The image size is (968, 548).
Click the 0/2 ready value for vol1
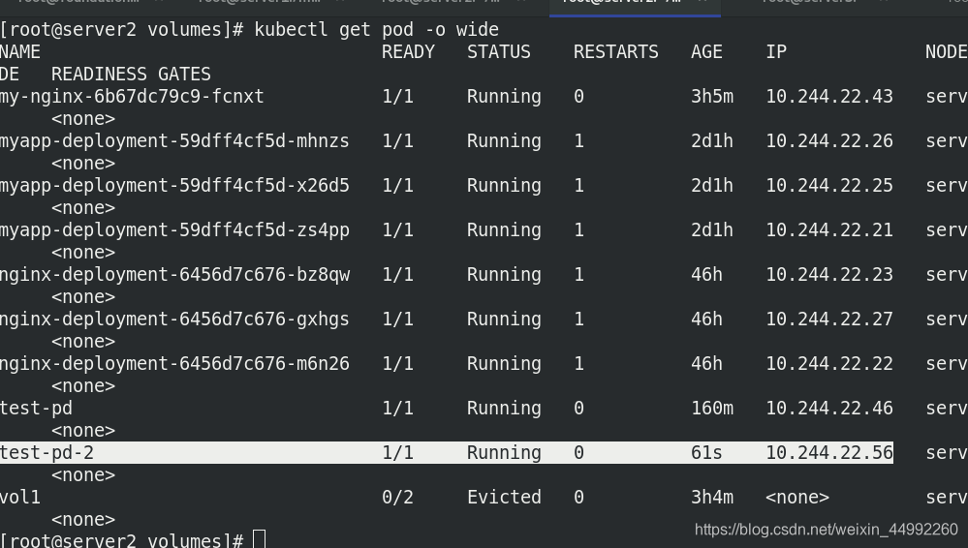pos(397,497)
